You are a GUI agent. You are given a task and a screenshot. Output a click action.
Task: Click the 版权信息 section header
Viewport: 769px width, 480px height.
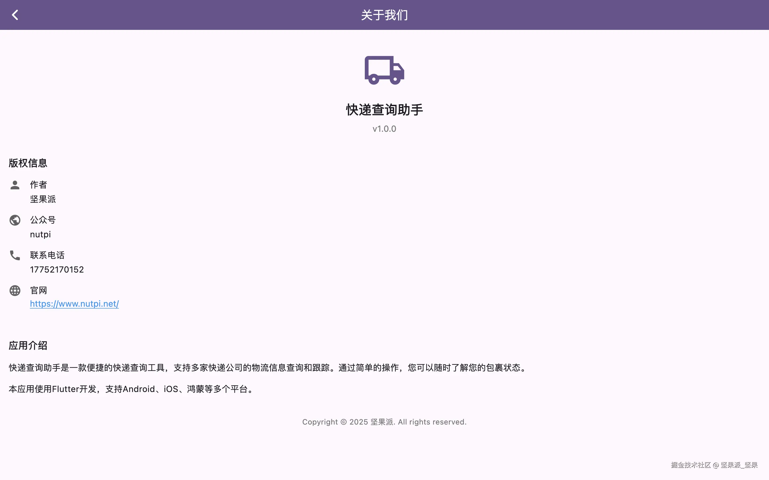28,163
